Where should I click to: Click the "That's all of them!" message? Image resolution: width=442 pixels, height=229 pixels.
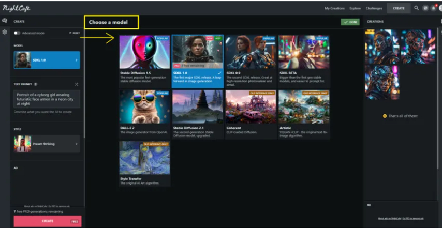(400, 116)
